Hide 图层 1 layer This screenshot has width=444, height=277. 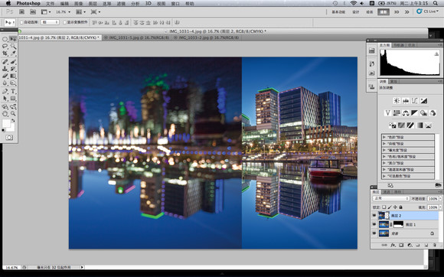[x=374, y=224]
